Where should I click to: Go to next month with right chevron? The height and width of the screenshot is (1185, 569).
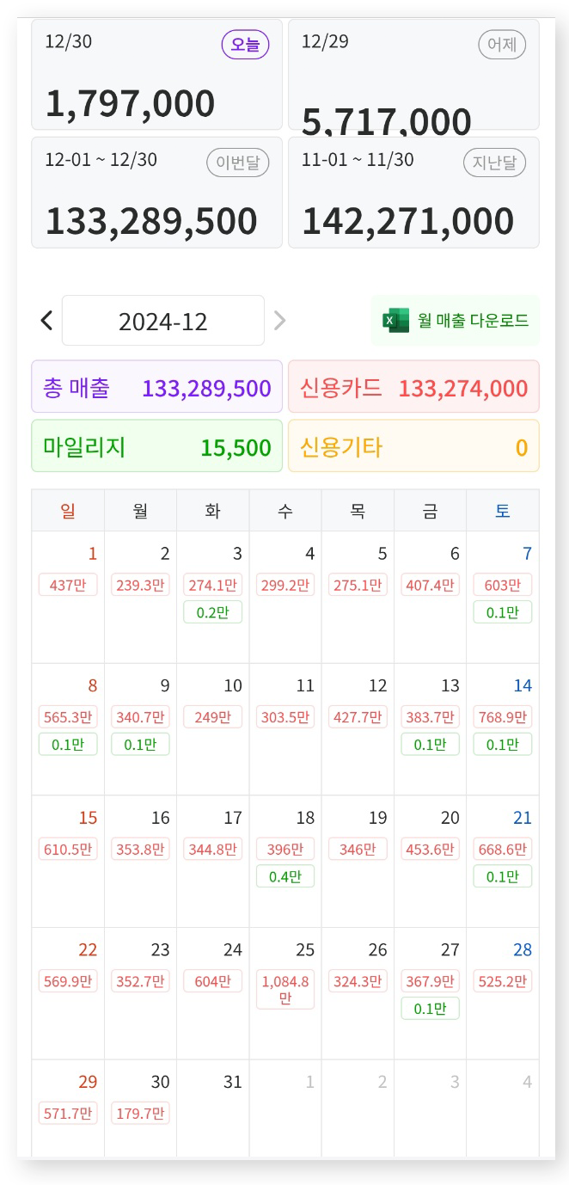tap(279, 321)
